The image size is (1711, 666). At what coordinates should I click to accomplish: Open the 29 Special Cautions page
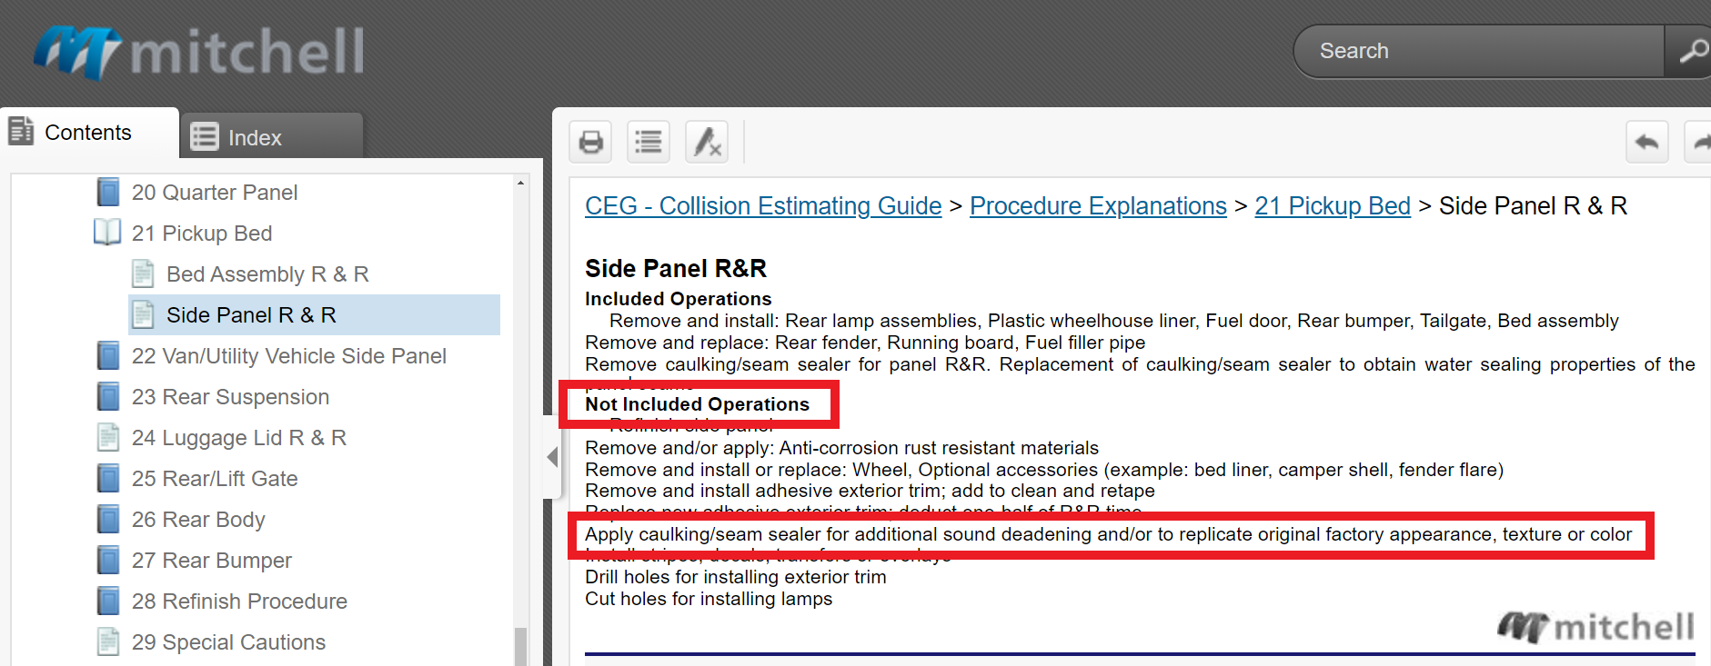[228, 642]
